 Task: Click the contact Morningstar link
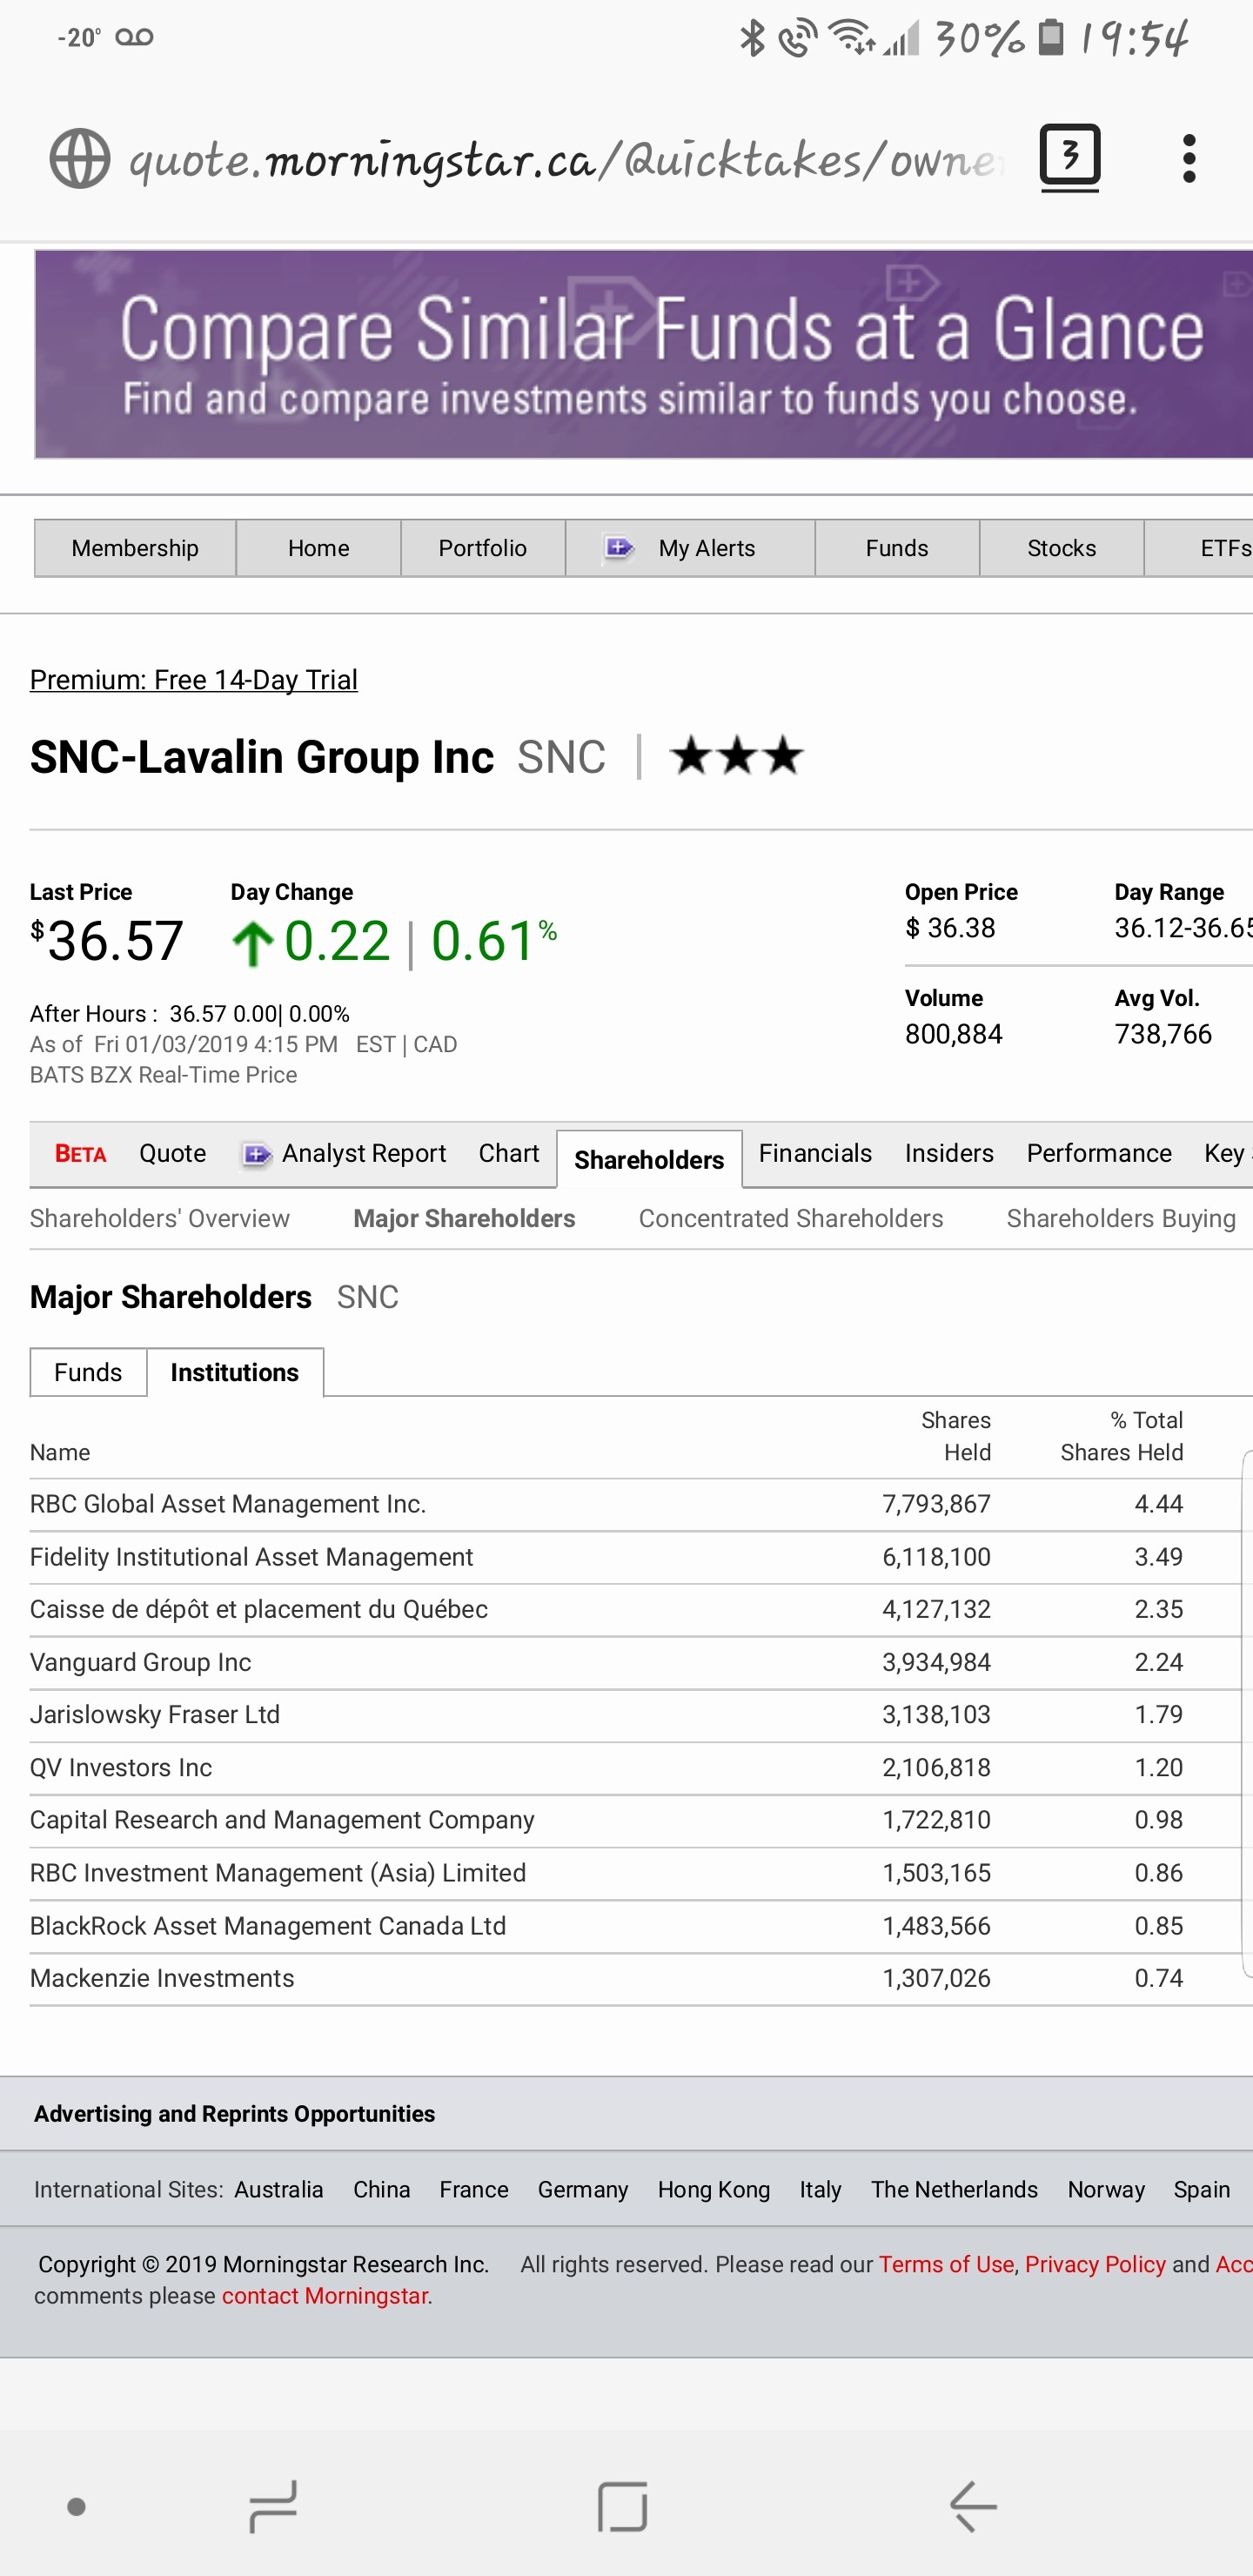[x=325, y=2295]
